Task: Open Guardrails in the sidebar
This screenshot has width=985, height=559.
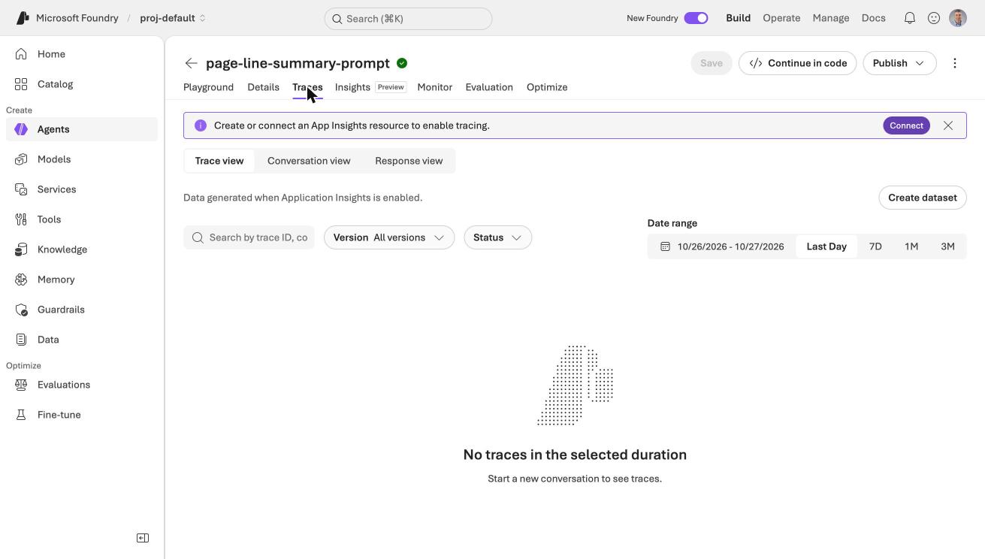Action: coord(82,310)
